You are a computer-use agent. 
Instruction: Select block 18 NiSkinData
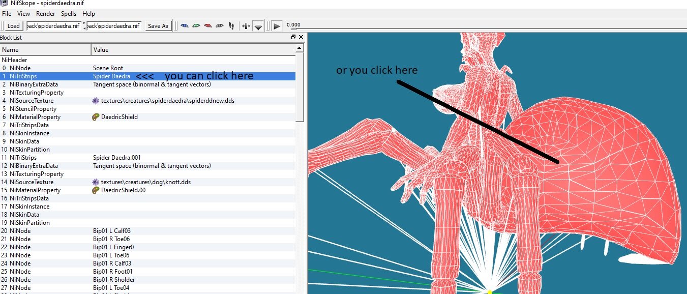[x=147, y=214]
